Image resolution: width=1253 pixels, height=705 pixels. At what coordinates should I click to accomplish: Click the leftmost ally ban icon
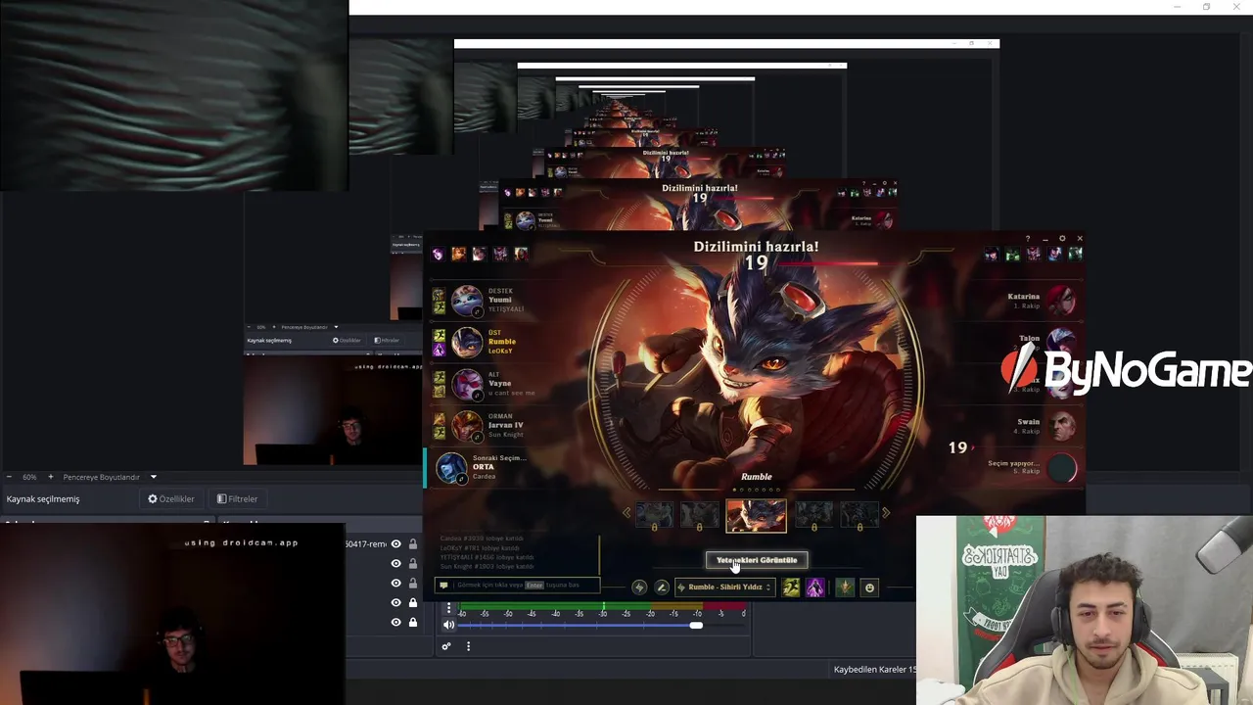click(x=438, y=254)
